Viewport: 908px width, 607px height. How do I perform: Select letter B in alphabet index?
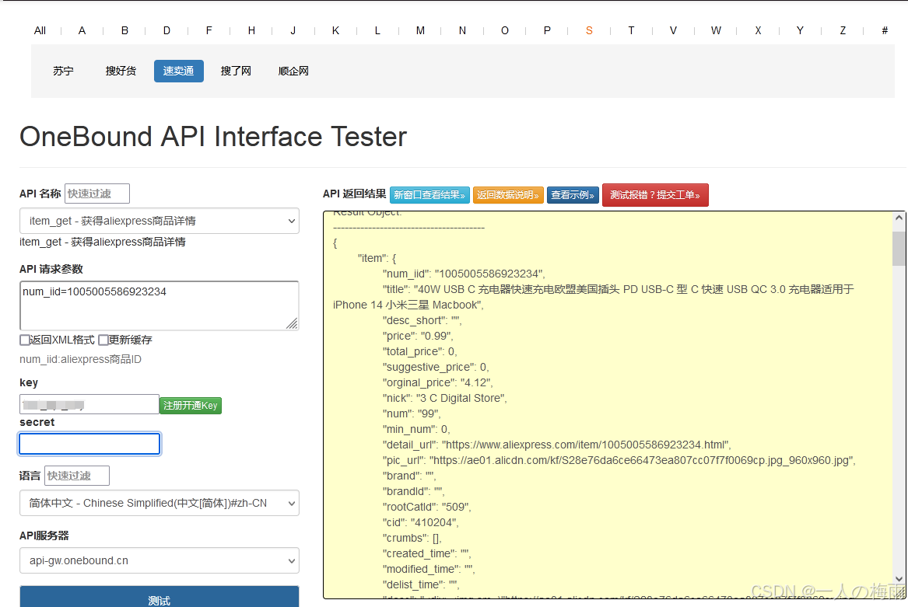point(124,30)
